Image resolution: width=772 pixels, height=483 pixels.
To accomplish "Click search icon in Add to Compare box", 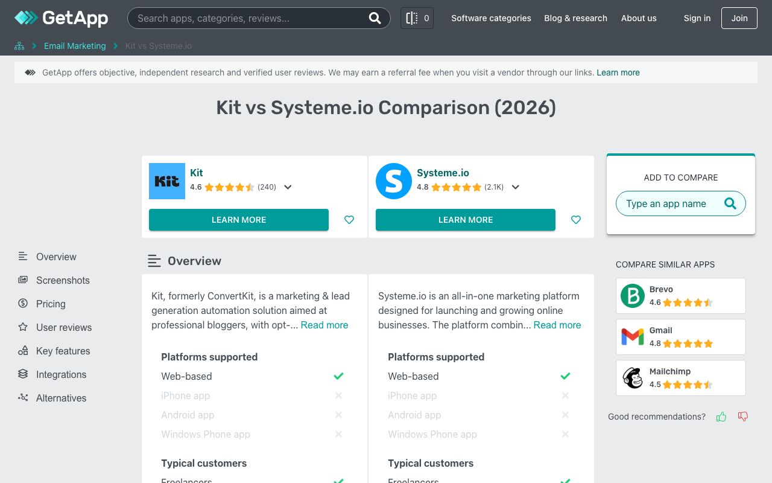I will coord(730,203).
